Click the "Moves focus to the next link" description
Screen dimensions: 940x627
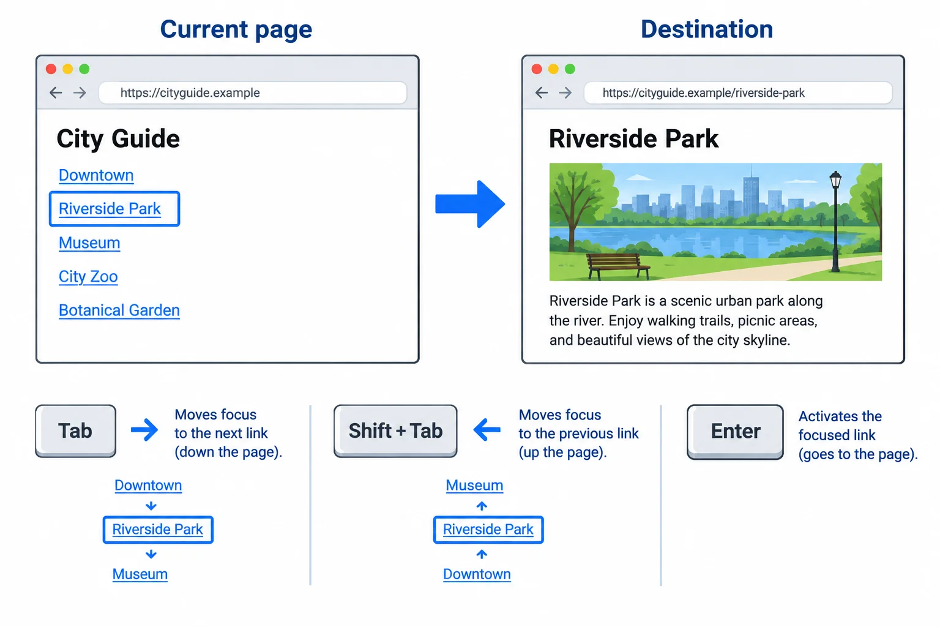tap(228, 433)
